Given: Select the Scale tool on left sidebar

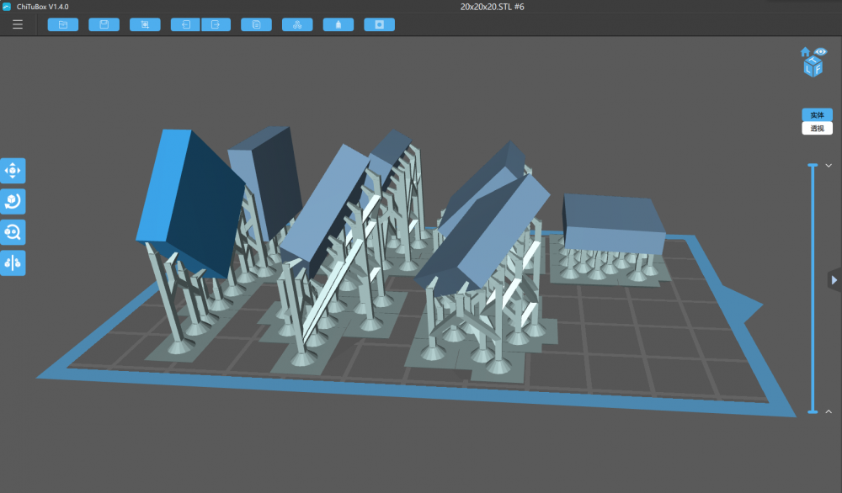Looking at the screenshot, I should 13,232.
